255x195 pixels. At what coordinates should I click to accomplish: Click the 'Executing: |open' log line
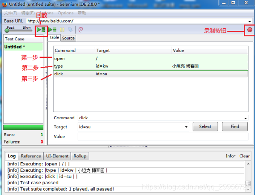[x=38, y=164]
